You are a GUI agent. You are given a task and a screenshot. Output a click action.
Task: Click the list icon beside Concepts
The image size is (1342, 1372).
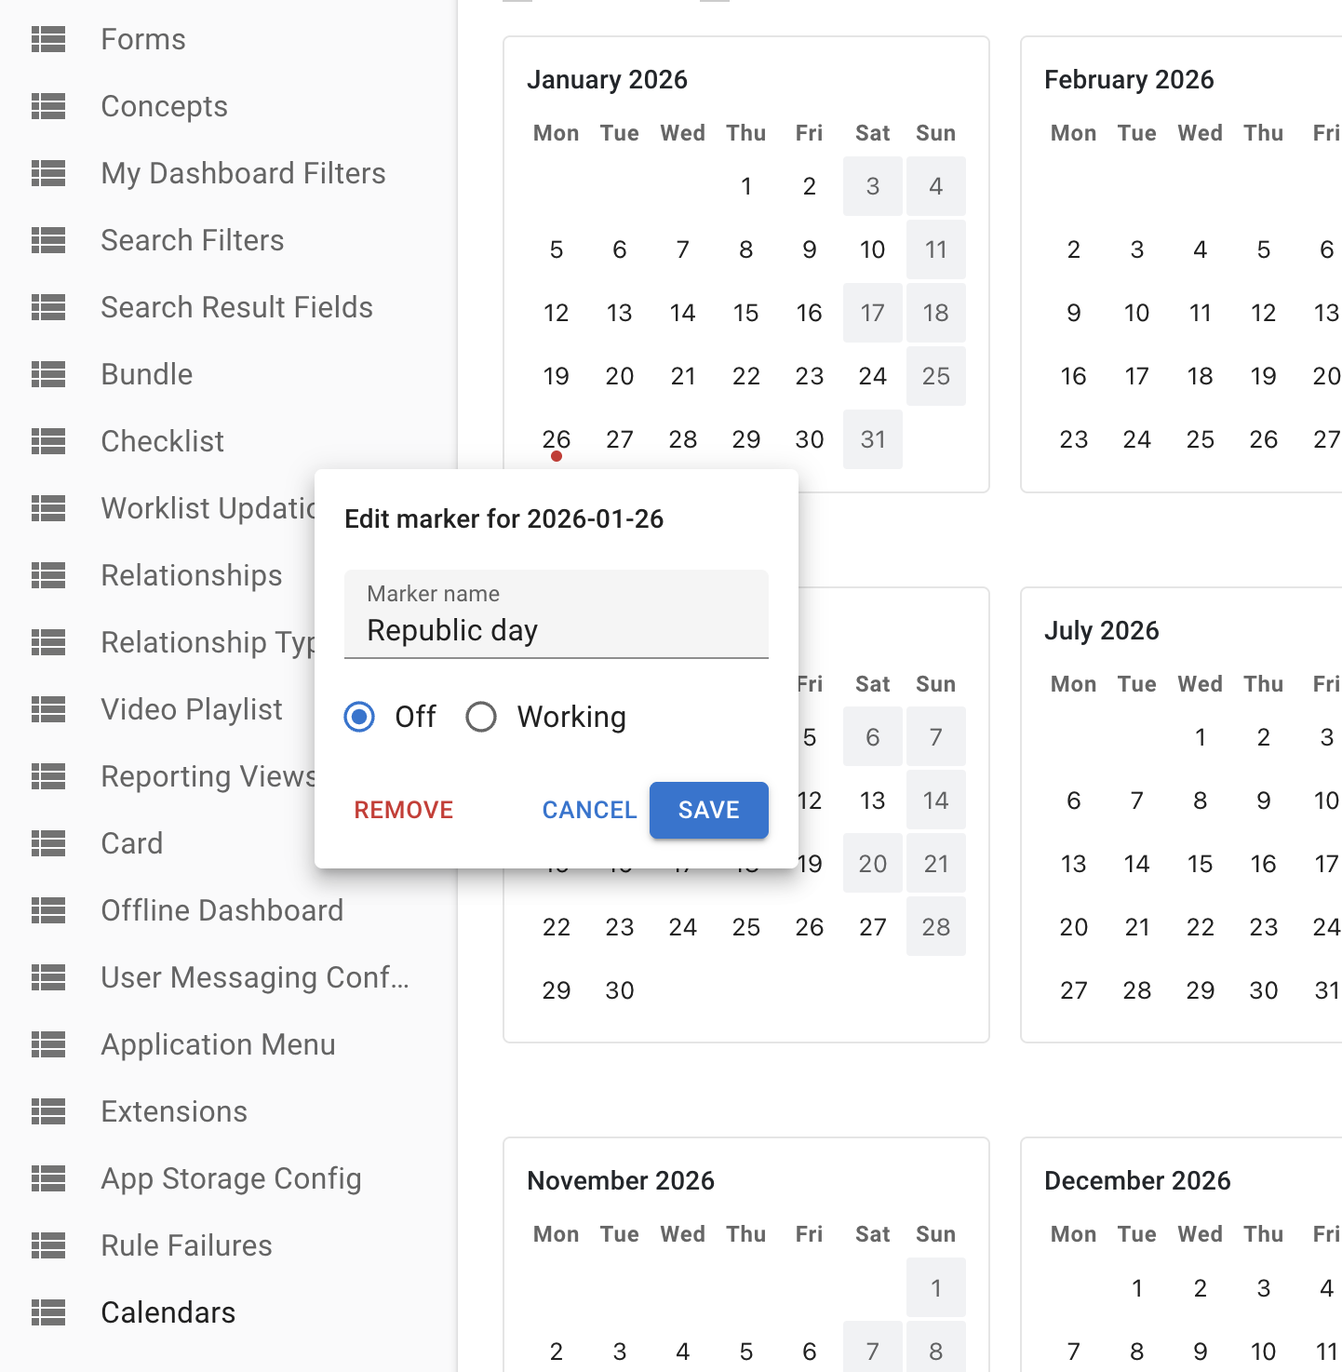tap(48, 106)
